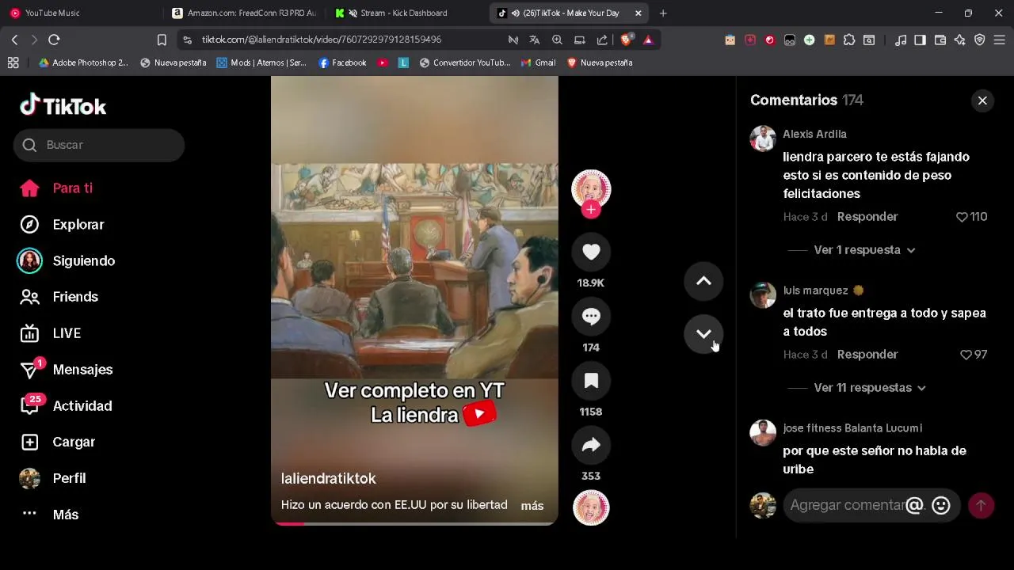1014x570 pixels.
Task: Open comments via speech bubble icon
Action: pos(591,317)
